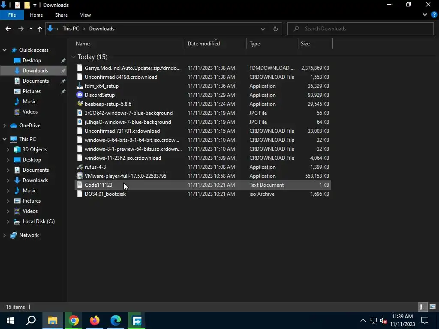Image resolution: width=439 pixels, height=329 pixels.
Task: Select pinned Pictures in Quick access
Action: 32,91
